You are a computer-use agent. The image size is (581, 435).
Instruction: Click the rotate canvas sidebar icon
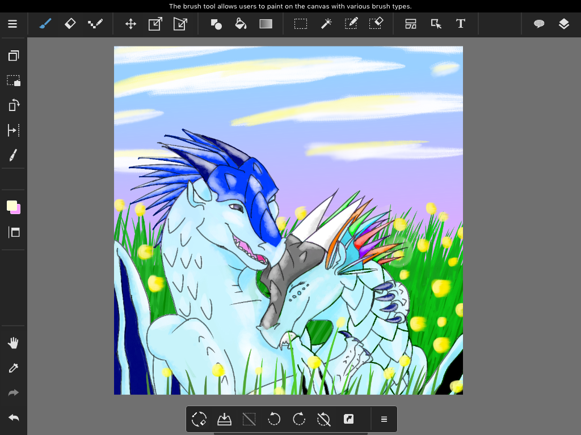click(14, 105)
